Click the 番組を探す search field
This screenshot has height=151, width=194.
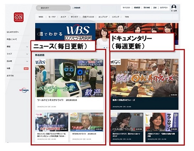coord(53,8)
